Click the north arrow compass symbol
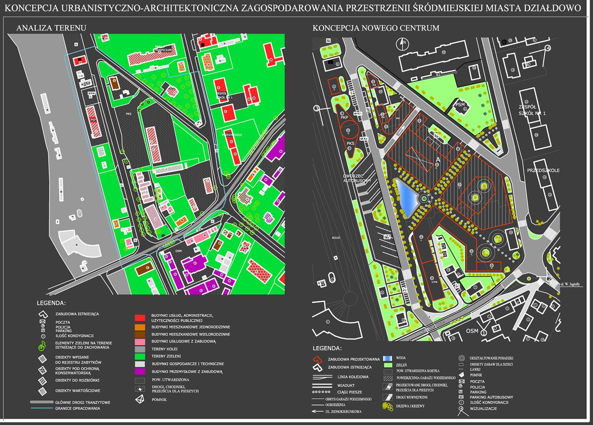 403,43
